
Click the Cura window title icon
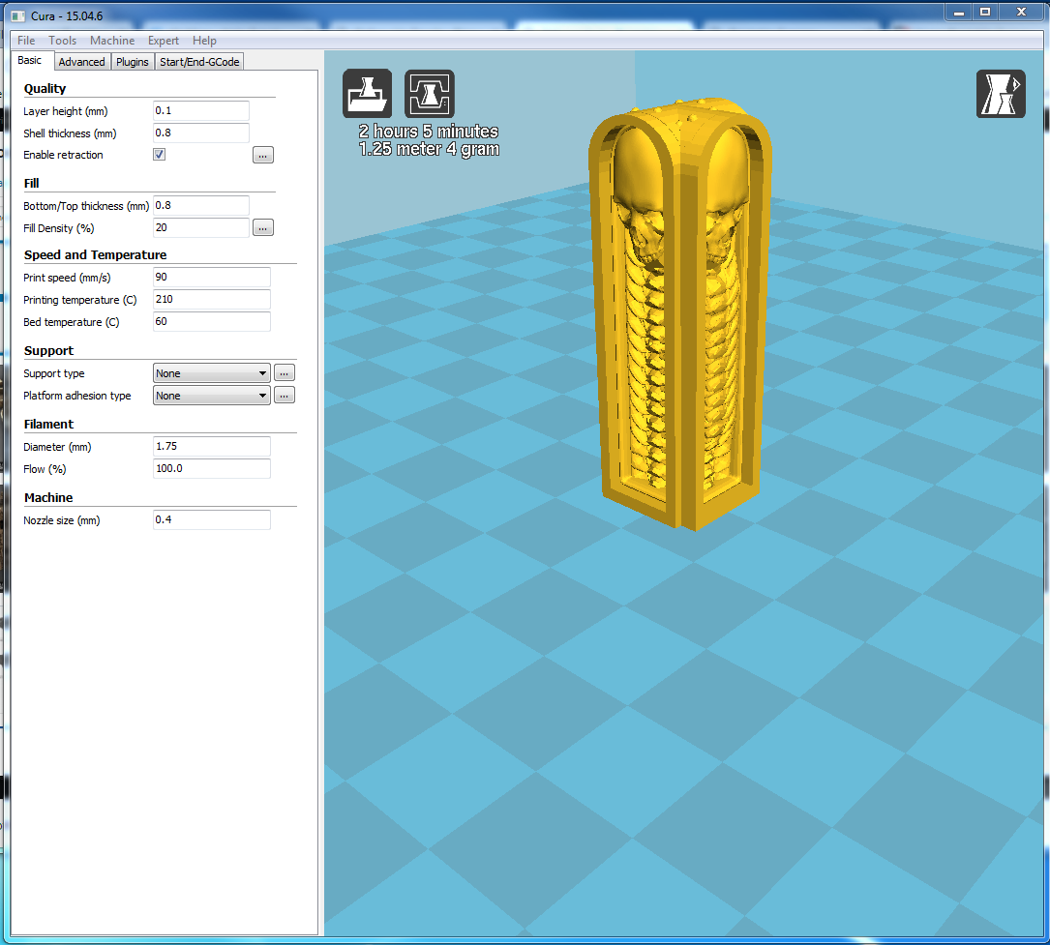(x=18, y=16)
